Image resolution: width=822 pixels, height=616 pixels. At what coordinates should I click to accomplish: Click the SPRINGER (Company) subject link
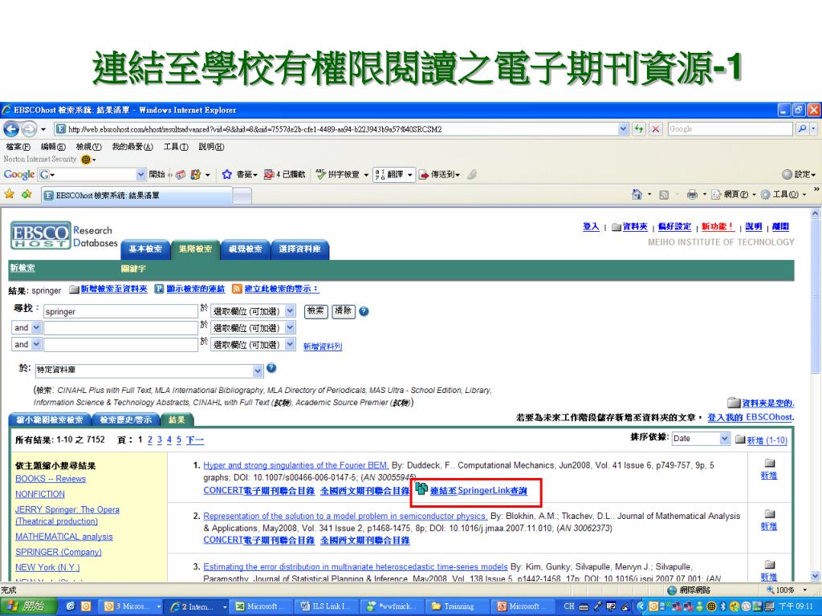click(58, 552)
